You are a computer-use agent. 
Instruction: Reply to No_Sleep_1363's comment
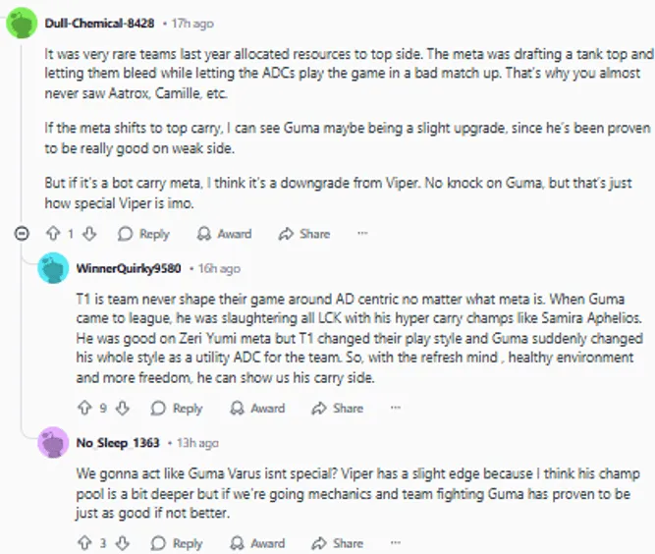click(178, 542)
